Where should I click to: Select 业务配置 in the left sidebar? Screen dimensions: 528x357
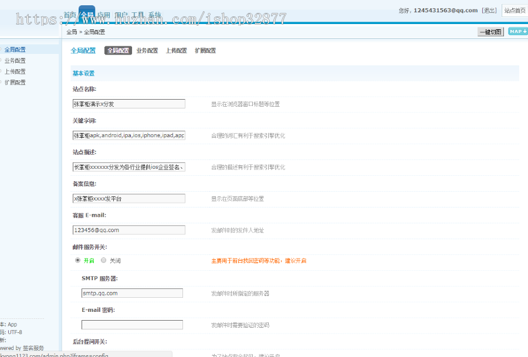click(x=15, y=60)
